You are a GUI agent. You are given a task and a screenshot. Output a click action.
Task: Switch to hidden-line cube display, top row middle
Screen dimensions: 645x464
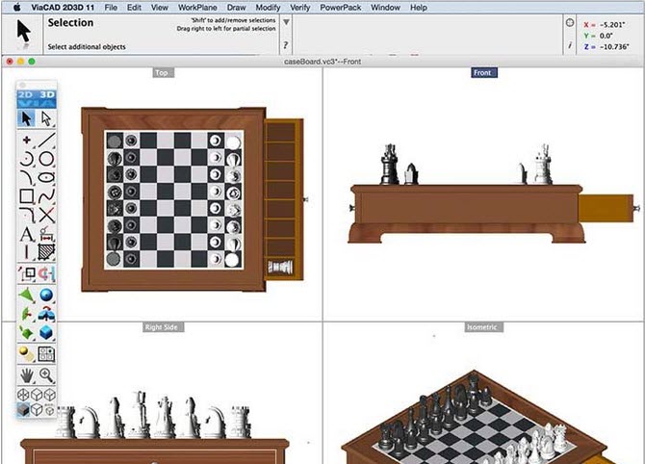point(37,395)
